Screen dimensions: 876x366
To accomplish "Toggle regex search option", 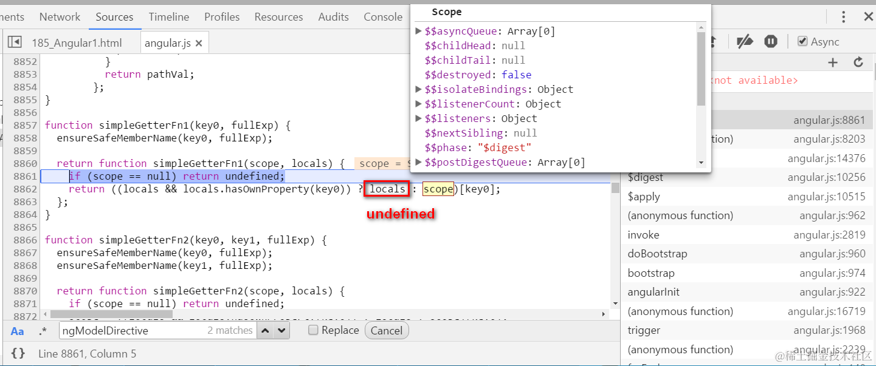I will (43, 331).
